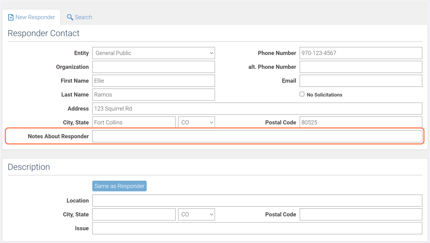The width and height of the screenshot is (430, 243).
Task: Click the alt. Phone Number label
Action: tap(272, 67)
